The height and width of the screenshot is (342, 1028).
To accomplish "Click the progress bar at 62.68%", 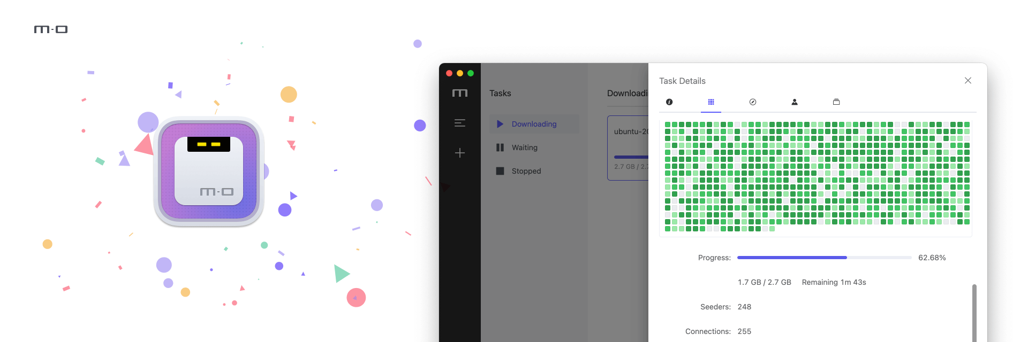I will coord(824,258).
